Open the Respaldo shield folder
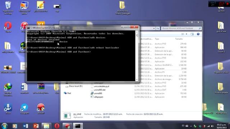 [x=221, y=68]
